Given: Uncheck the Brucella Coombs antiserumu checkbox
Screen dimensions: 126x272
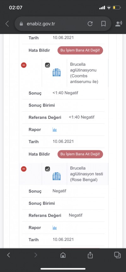Looking at the screenshot, I should (x=48, y=65).
